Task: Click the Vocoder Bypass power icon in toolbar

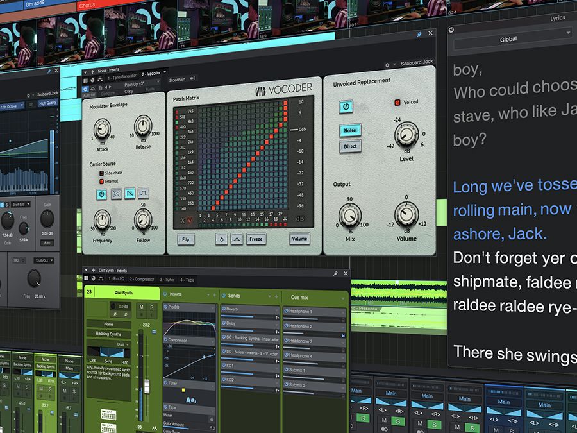Action: 85,89
